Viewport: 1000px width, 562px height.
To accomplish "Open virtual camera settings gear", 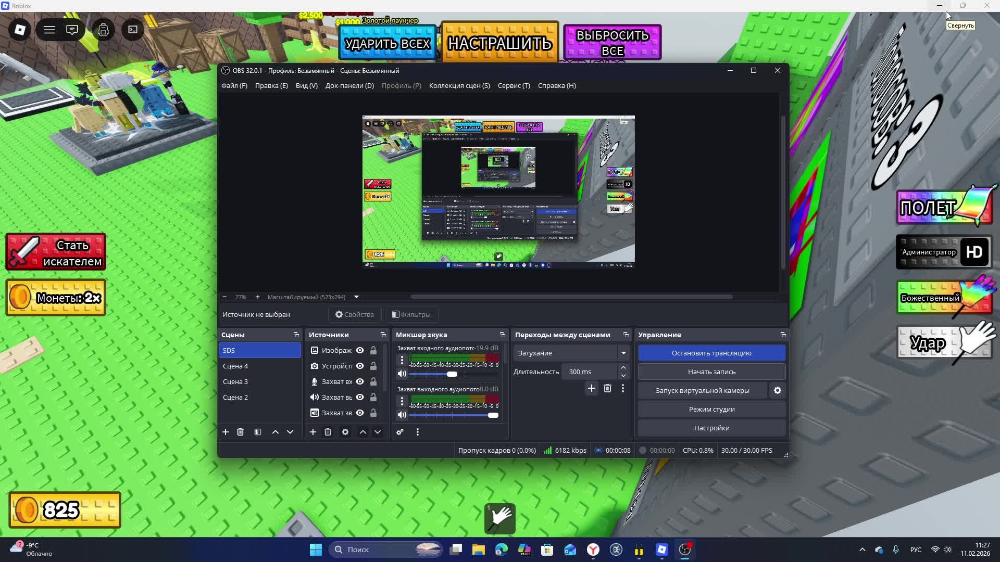I will 778,390.
